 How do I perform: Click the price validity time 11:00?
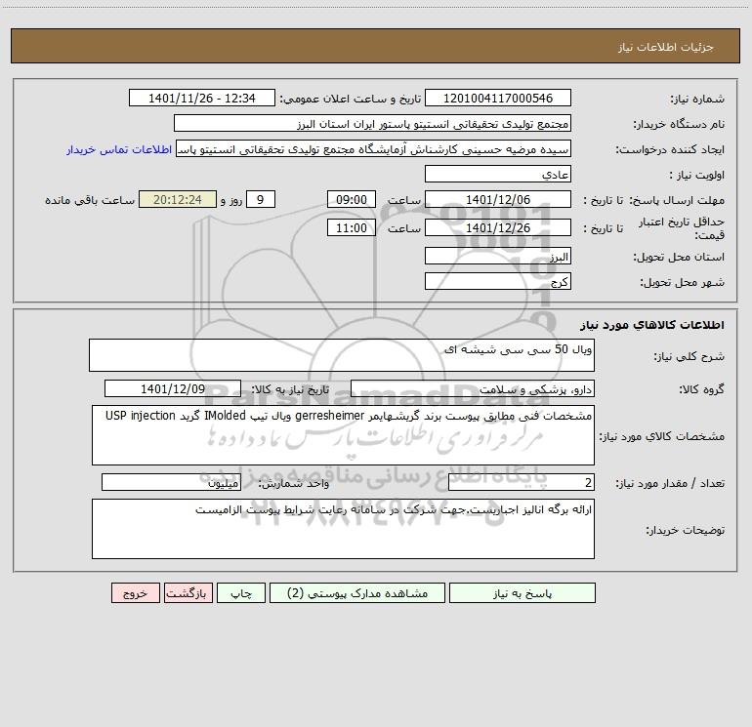[x=351, y=227]
